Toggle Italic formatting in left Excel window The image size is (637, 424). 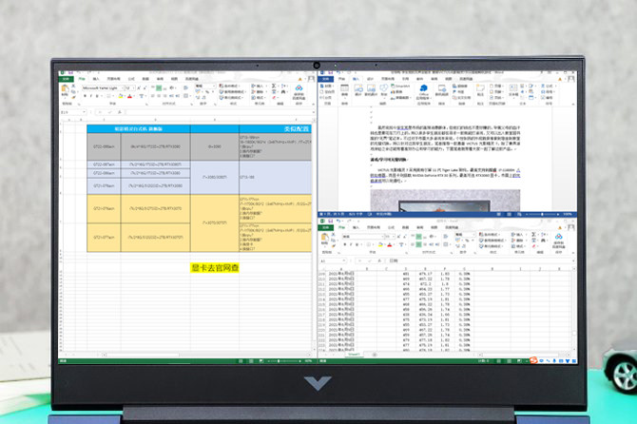[x=90, y=95]
